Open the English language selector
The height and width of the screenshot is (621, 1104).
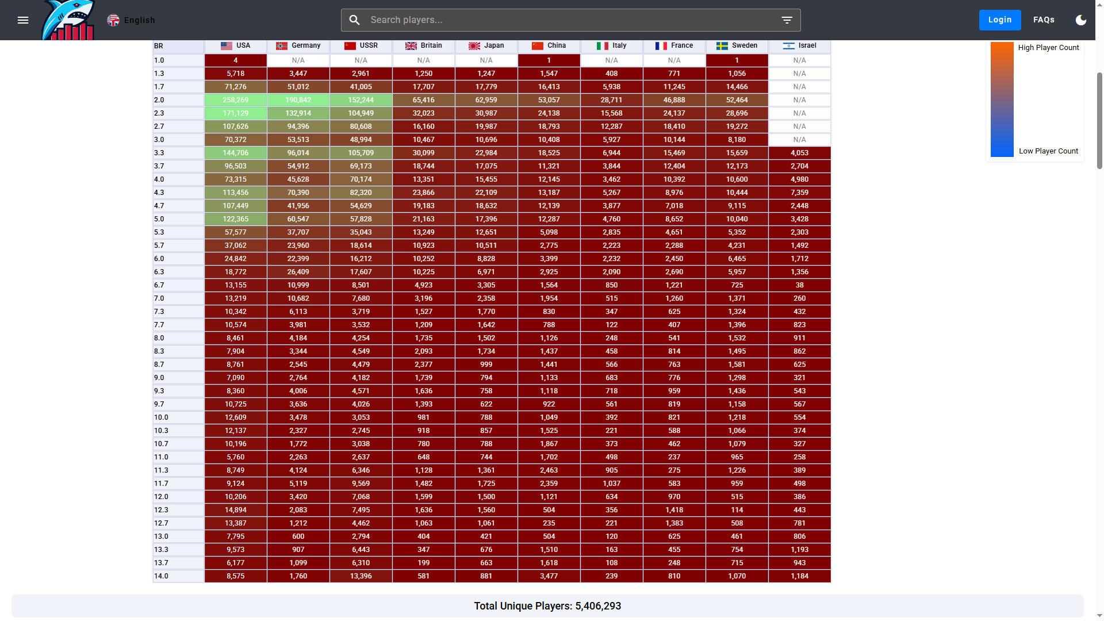[131, 20]
